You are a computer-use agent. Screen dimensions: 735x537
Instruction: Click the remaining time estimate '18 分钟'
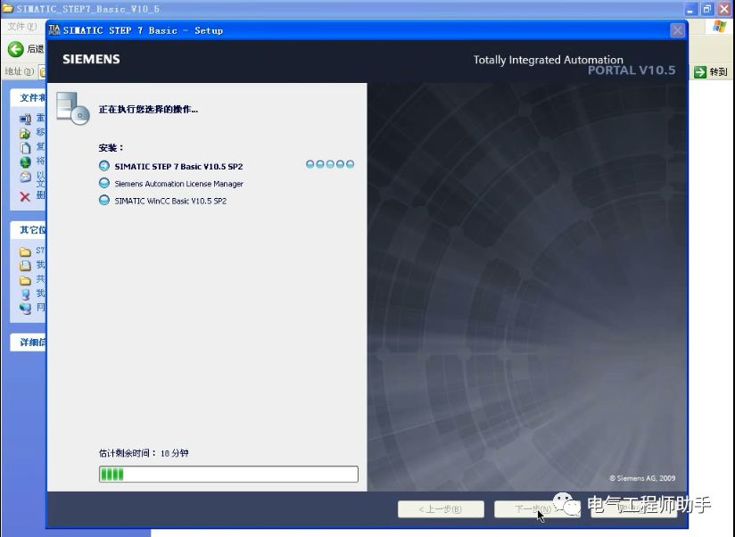coord(174,453)
